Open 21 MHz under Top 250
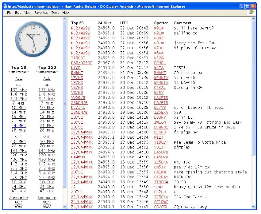 47,121
